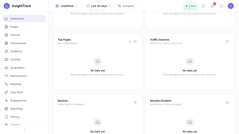
Task: Click the InsightTrack brand name
Action: [x=22, y=6]
